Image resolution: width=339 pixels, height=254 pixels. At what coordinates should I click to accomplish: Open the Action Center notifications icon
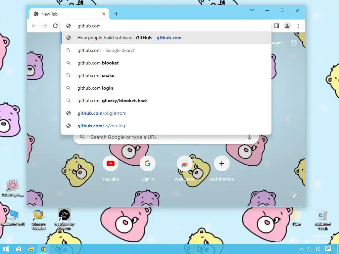click(x=328, y=249)
